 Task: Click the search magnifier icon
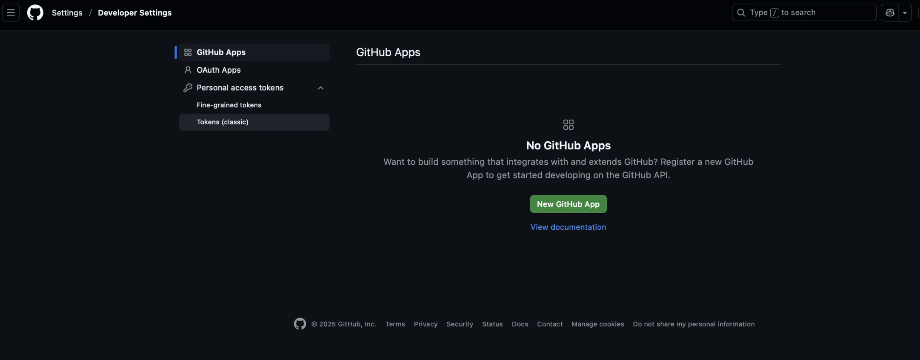(x=741, y=13)
